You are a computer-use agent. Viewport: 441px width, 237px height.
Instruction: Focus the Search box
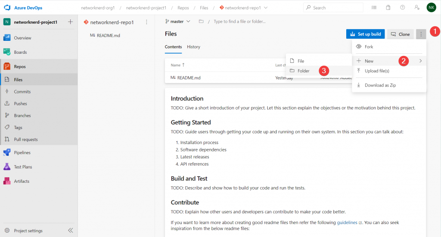click(x=333, y=8)
